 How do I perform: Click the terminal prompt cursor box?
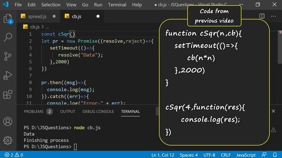(x=75, y=147)
